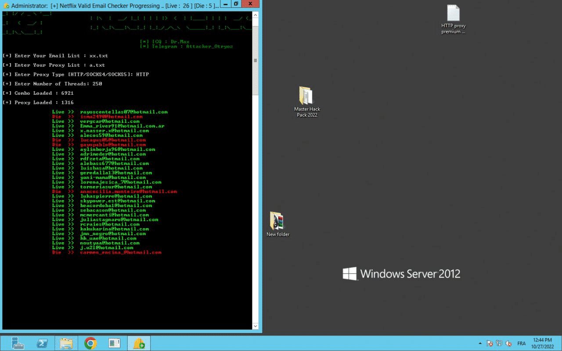Click the console scrollbar up arrow

click(x=256, y=14)
